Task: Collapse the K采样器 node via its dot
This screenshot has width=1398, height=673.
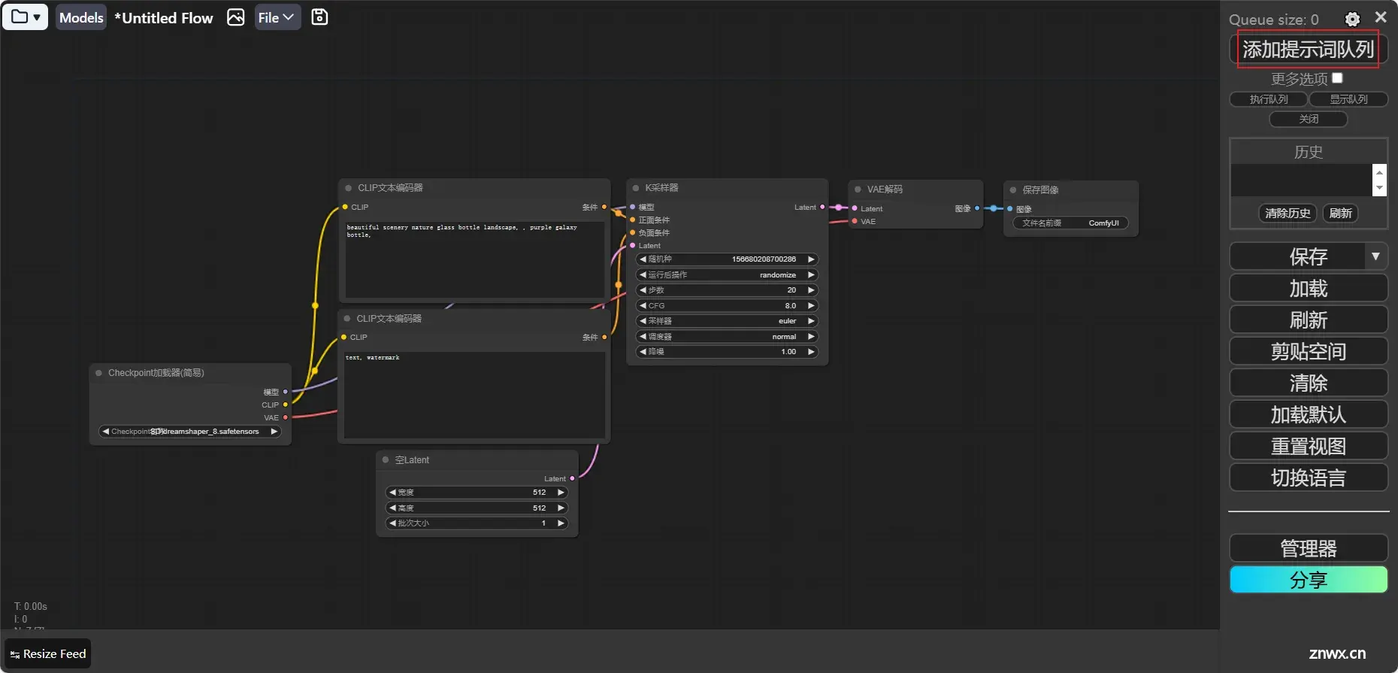Action: pyautogui.click(x=636, y=188)
